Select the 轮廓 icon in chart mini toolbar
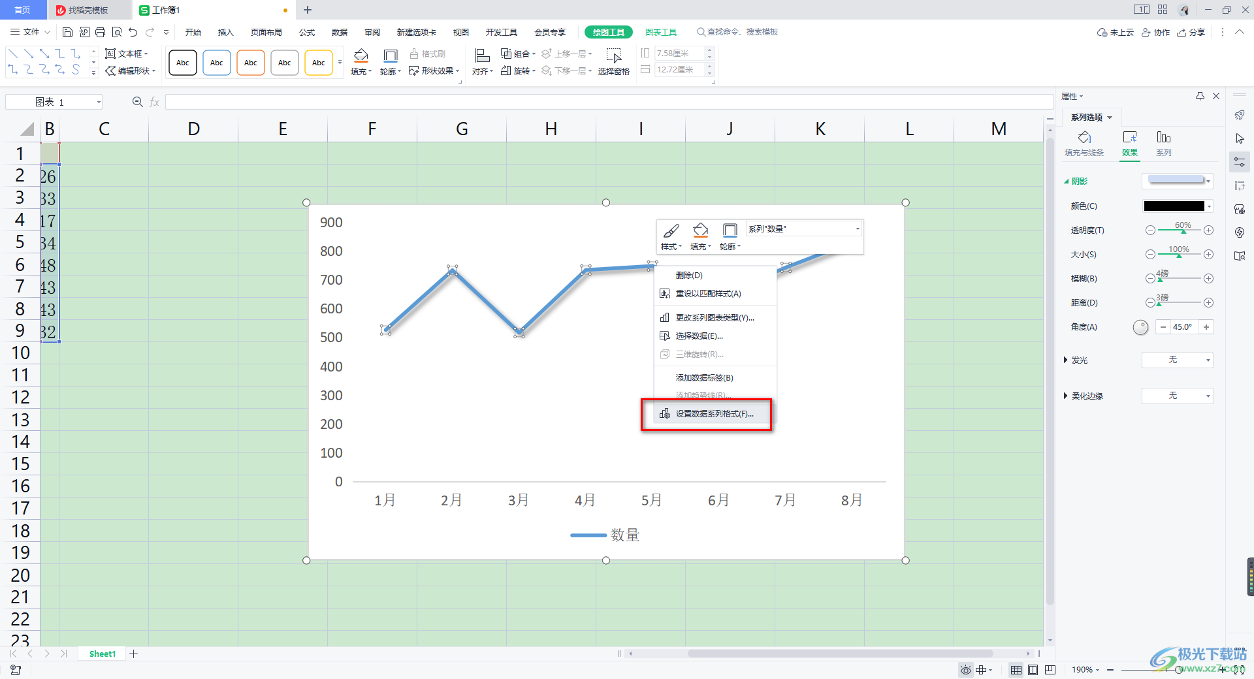Viewport: 1254px width, 679px height. click(x=730, y=230)
